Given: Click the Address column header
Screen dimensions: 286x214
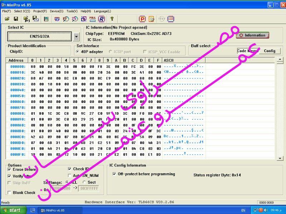Looking at the screenshot, I should [17, 60].
